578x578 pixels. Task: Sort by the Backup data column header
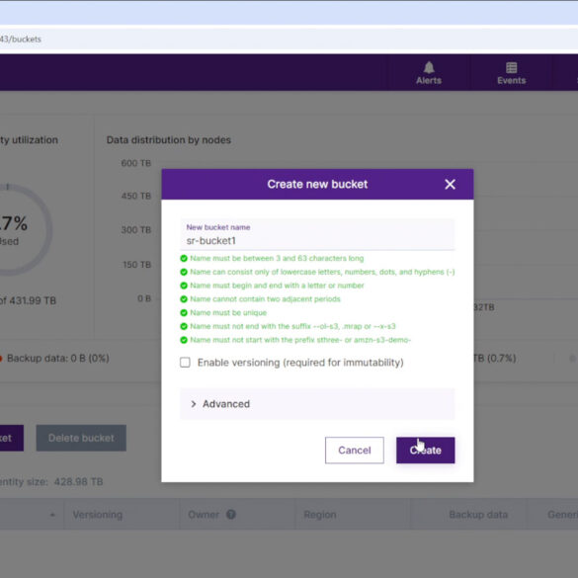tap(478, 515)
